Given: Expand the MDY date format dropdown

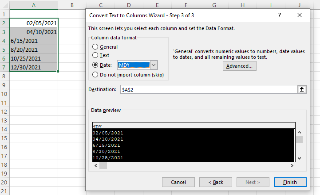Looking at the screenshot, I should [154, 65].
